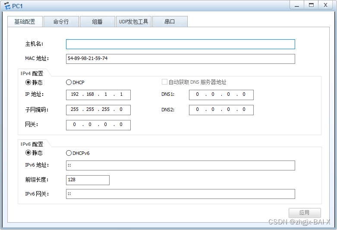Image resolution: width=337 pixels, height=230 pixels.
Task: Switch to the UDP发包工具 tab
Action: (134, 22)
